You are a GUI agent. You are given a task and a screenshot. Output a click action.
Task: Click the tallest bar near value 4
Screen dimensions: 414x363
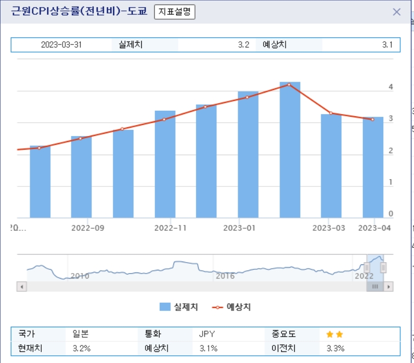point(290,150)
